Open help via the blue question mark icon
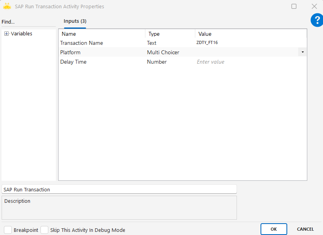 click(316, 20)
